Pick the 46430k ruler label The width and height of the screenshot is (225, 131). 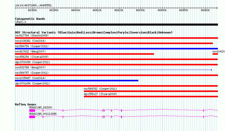pyautogui.click(x=140, y=10)
